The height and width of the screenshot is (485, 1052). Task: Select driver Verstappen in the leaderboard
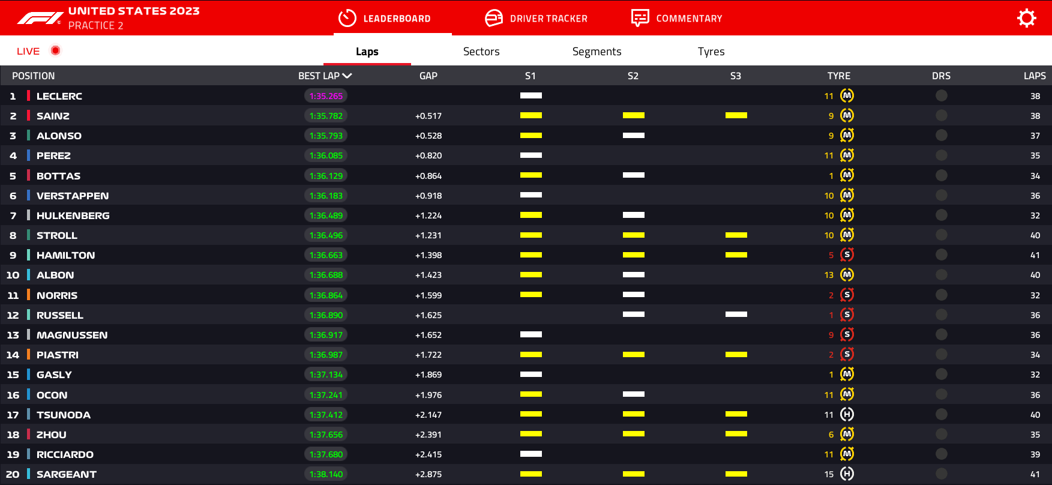(73, 196)
